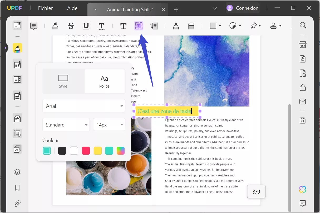Open the Search magnifier on right sidebar
Screen dimensions: 320x213
pyautogui.click(x=303, y=25)
